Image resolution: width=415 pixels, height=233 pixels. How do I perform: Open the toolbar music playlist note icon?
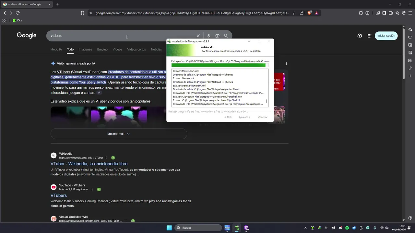tap(378, 13)
